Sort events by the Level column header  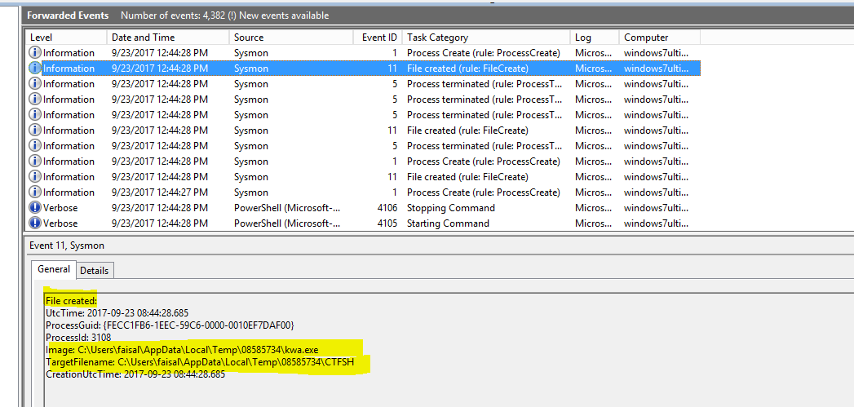tap(65, 38)
